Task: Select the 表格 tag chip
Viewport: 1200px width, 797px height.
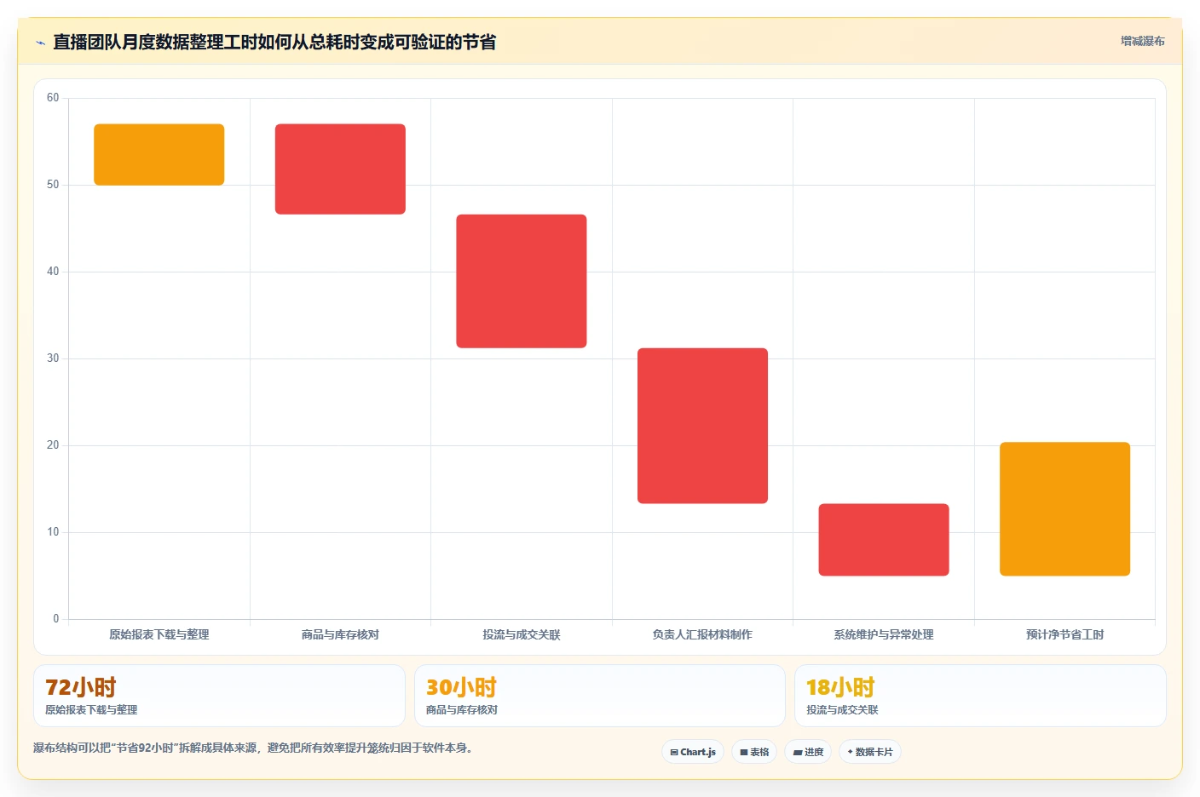Action: (x=754, y=752)
